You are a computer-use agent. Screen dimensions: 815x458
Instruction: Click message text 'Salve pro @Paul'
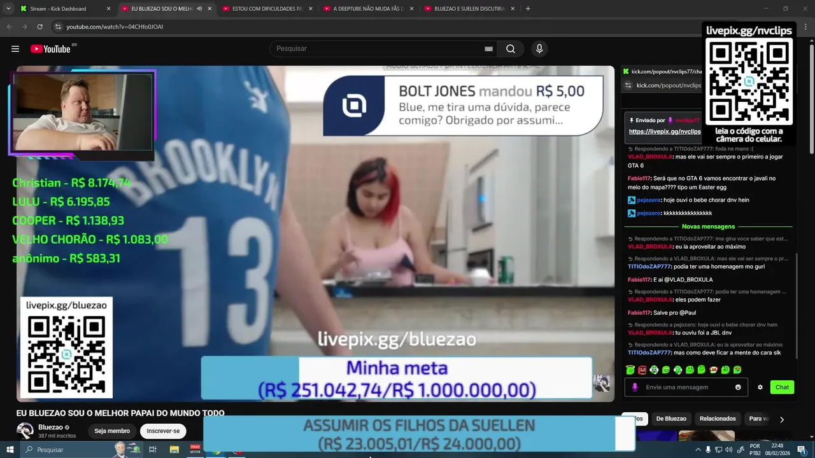pos(674,312)
